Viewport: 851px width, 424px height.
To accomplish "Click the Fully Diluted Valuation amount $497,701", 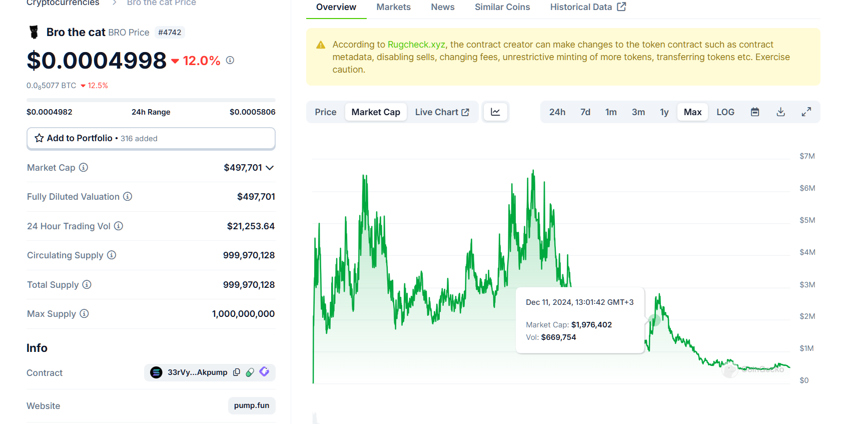I will (256, 197).
